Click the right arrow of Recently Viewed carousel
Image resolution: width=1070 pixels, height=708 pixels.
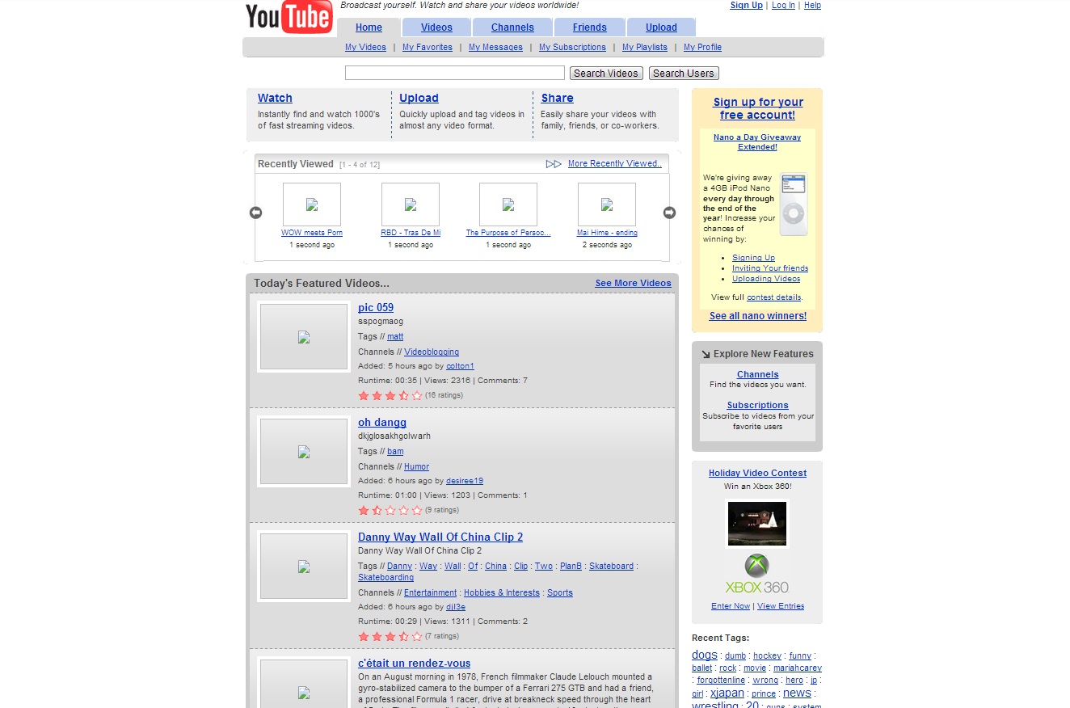[669, 213]
